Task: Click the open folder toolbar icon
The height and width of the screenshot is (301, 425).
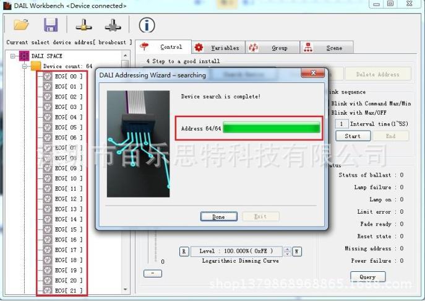Action: point(22,25)
